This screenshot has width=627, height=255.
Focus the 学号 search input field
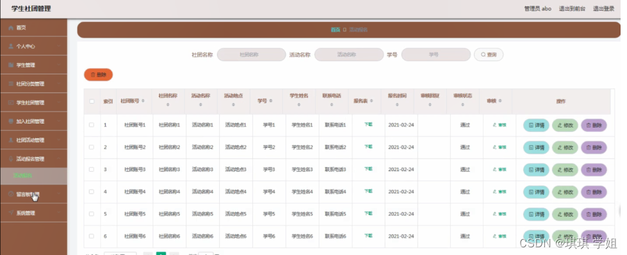click(436, 55)
